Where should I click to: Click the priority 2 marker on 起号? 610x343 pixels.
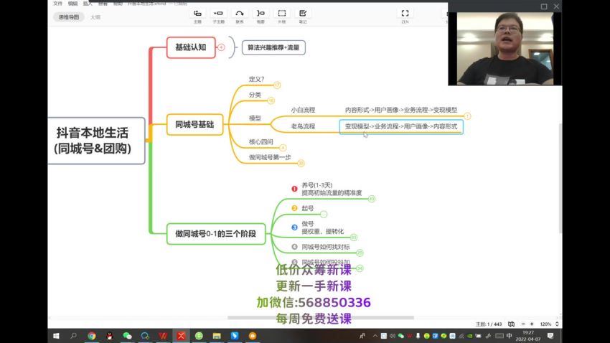point(294,208)
